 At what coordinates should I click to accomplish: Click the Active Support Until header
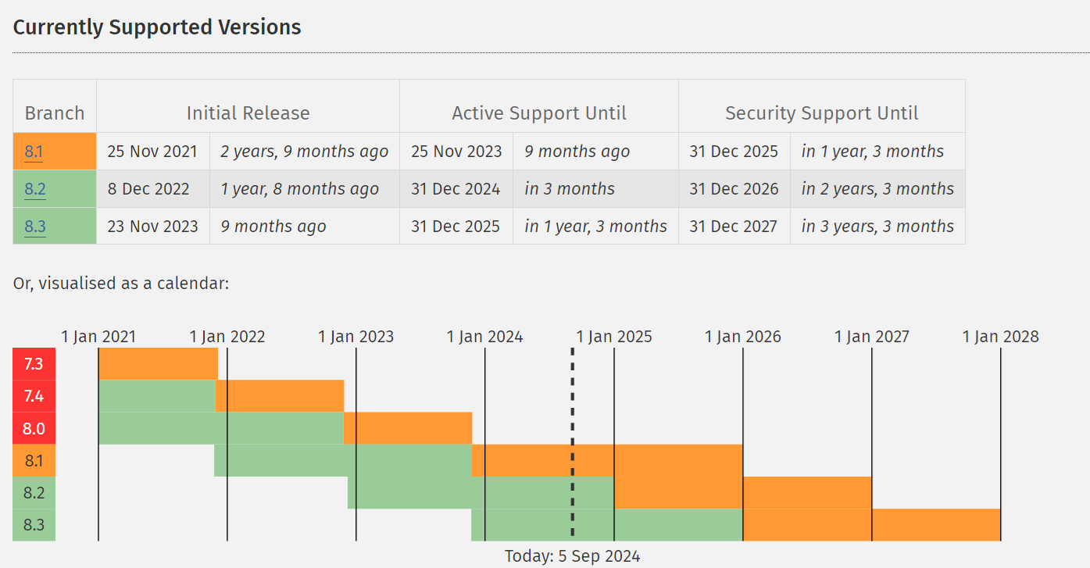(539, 113)
